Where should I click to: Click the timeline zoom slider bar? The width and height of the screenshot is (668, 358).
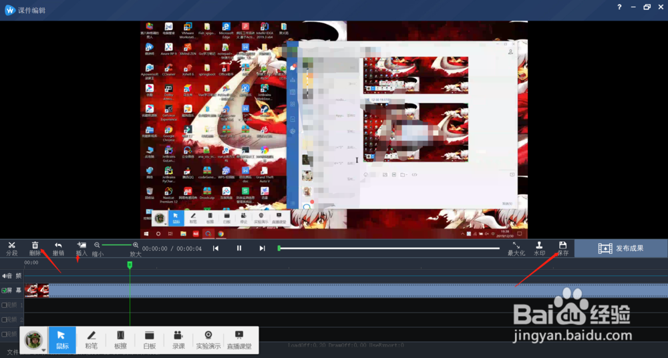click(116, 245)
